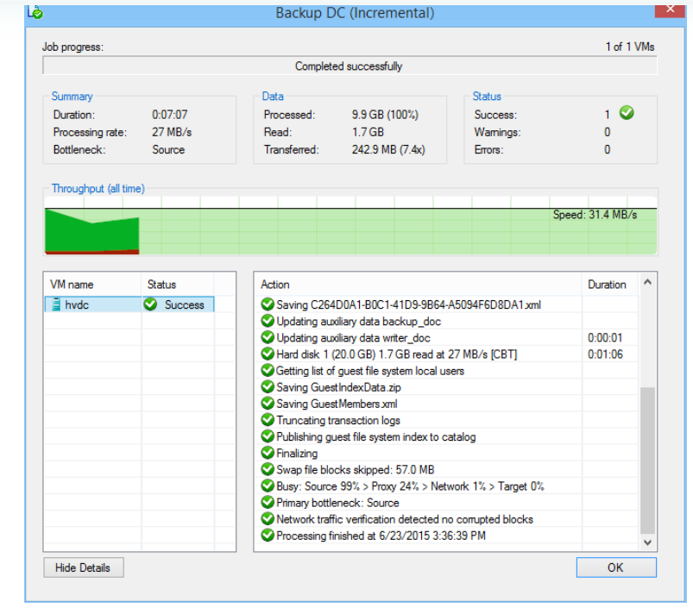
Task: Click the Hide Details button
Action: pyautogui.click(x=83, y=567)
